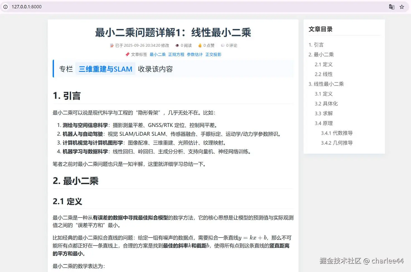Screen dimensions: 411x272
Task: Click the thumbs-up like icon
Action: (x=200, y=45)
